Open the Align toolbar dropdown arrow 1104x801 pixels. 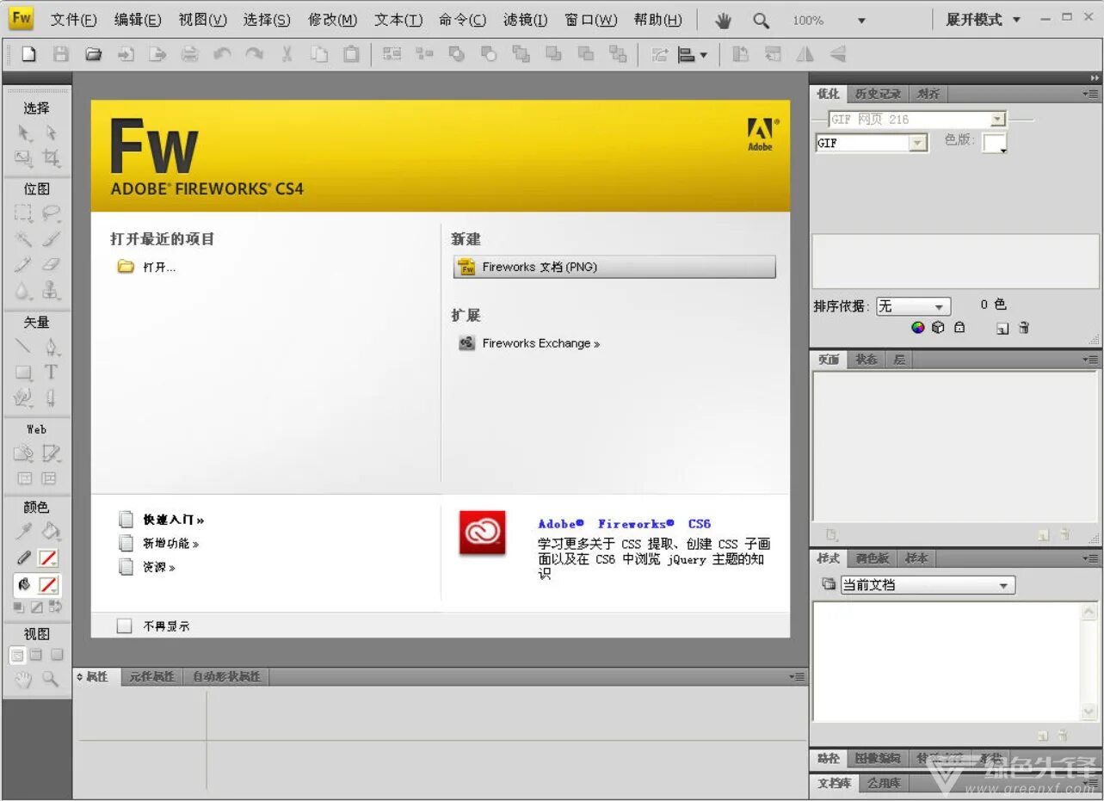coord(704,54)
